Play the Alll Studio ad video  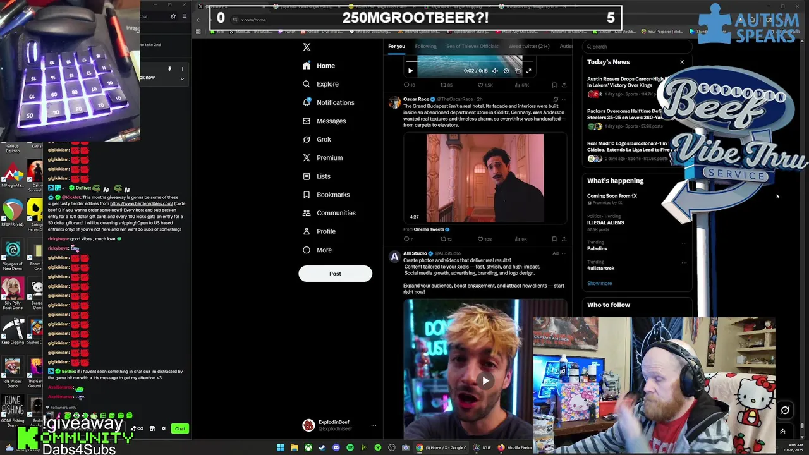485,380
